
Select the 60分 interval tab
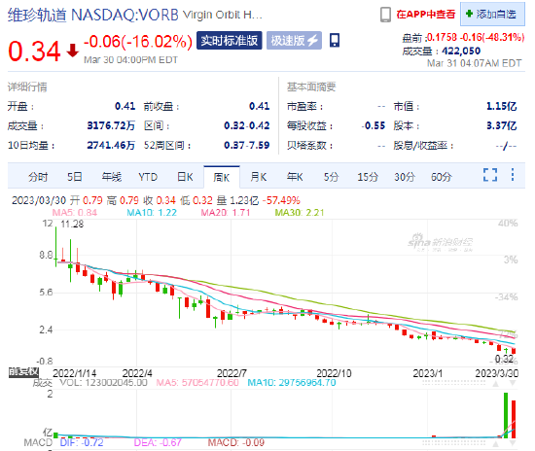442,177
